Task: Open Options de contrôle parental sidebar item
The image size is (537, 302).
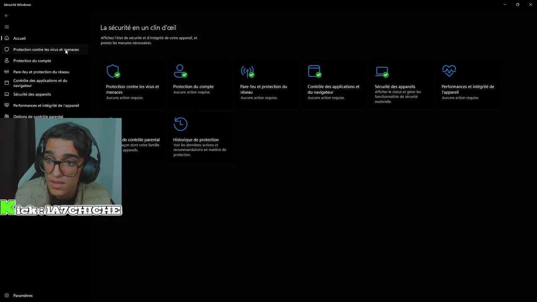Action: pos(44,116)
